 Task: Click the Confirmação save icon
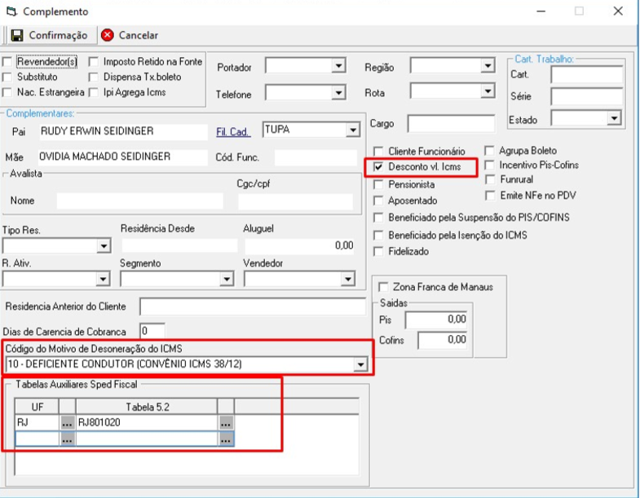click(17, 36)
